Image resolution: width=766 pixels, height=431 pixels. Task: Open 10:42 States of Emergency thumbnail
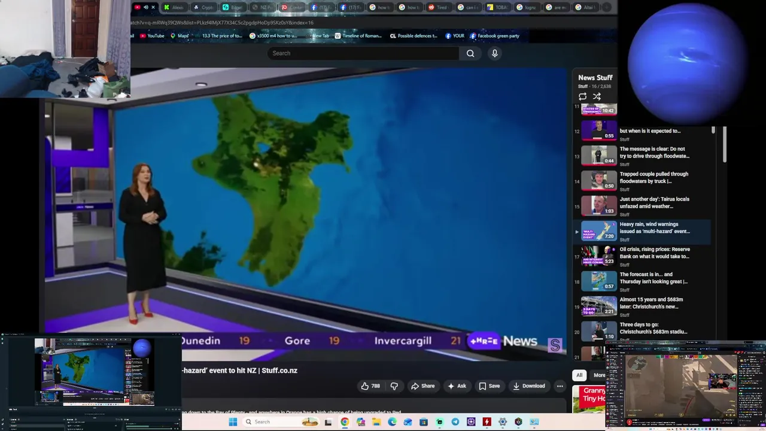point(599,110)
